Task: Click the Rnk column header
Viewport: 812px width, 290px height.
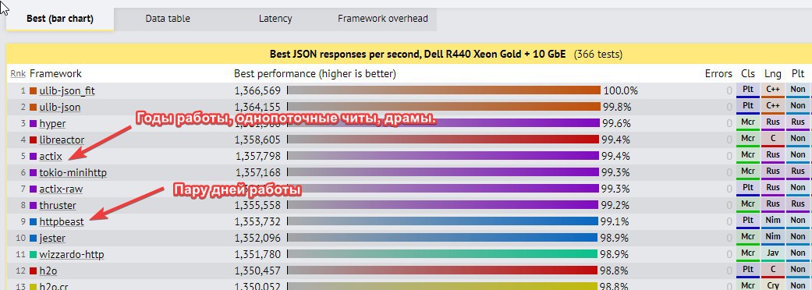Action: 18,74
